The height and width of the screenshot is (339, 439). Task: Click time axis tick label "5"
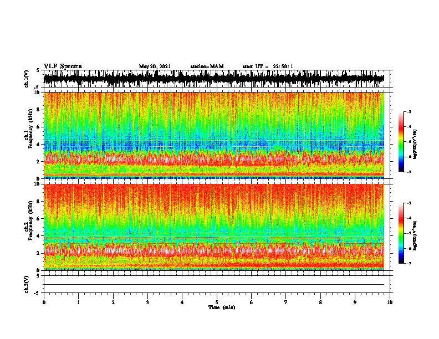(x=217, y=302)
